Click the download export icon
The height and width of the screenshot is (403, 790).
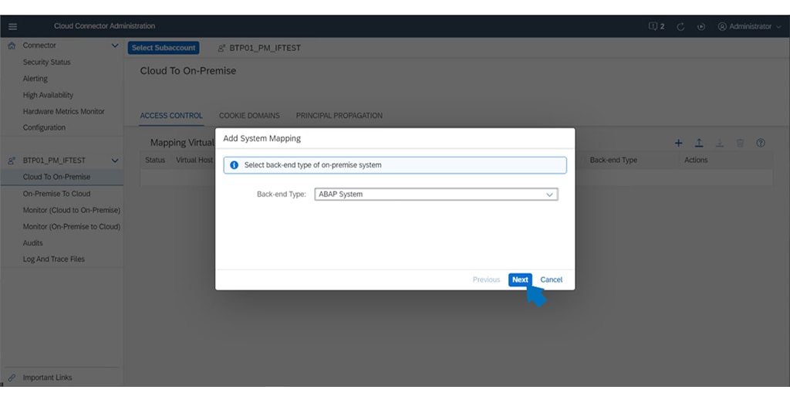tap(720, 144)
